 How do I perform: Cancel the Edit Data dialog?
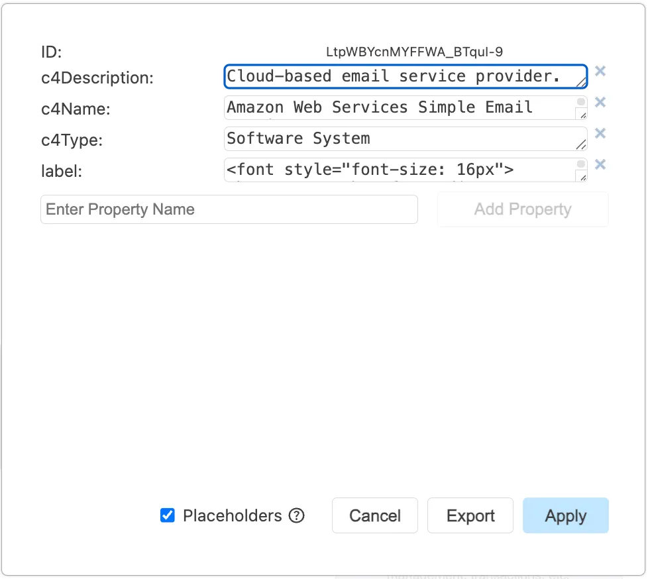click(x=374, y=515)
